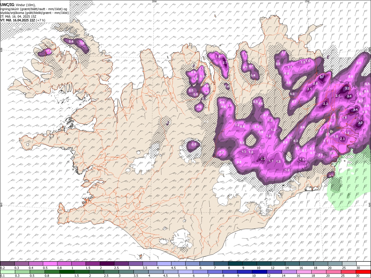Click the 0.2 label under the snow scale
This screenshot has width=371, height=278.
[x=2, y=268]
